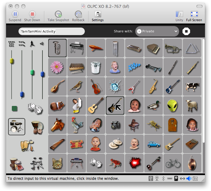The height and width of the screenshot is (191, 211).
Task: Select the congas percussion kit
Action: coord(27,146)
